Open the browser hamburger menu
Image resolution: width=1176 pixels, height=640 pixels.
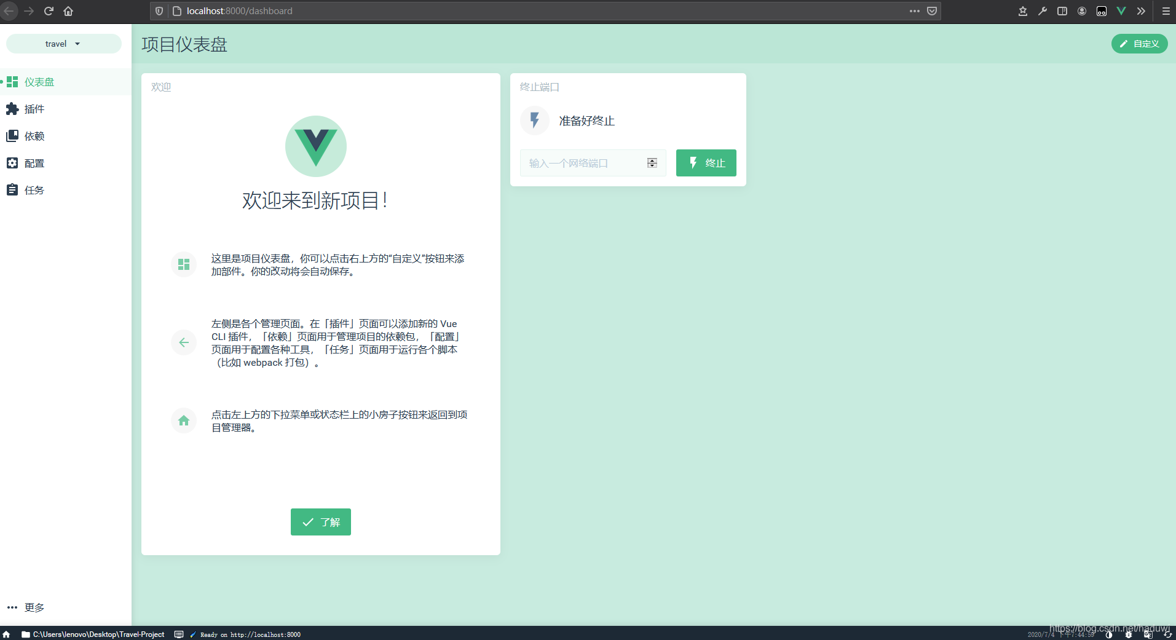pos(1166,11)
